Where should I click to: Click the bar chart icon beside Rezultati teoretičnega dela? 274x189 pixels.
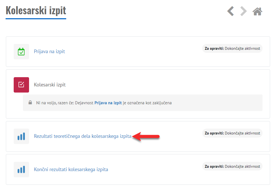[x=21, y=136]
